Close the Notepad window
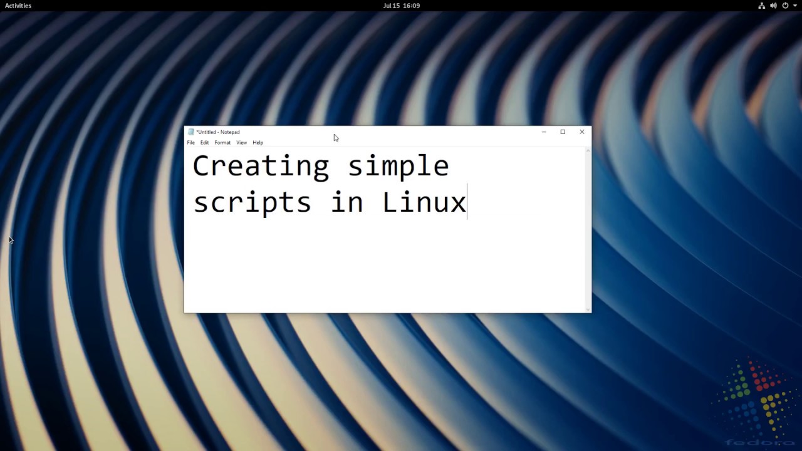The width and height of the screenshot is (802, 451). pyautogui.click(x=582, y=132)
